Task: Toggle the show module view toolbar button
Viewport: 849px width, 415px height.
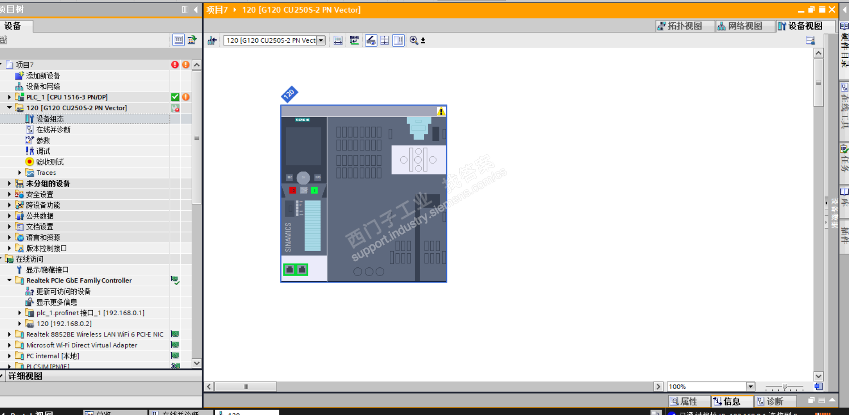Action: (x=371, y=40)
